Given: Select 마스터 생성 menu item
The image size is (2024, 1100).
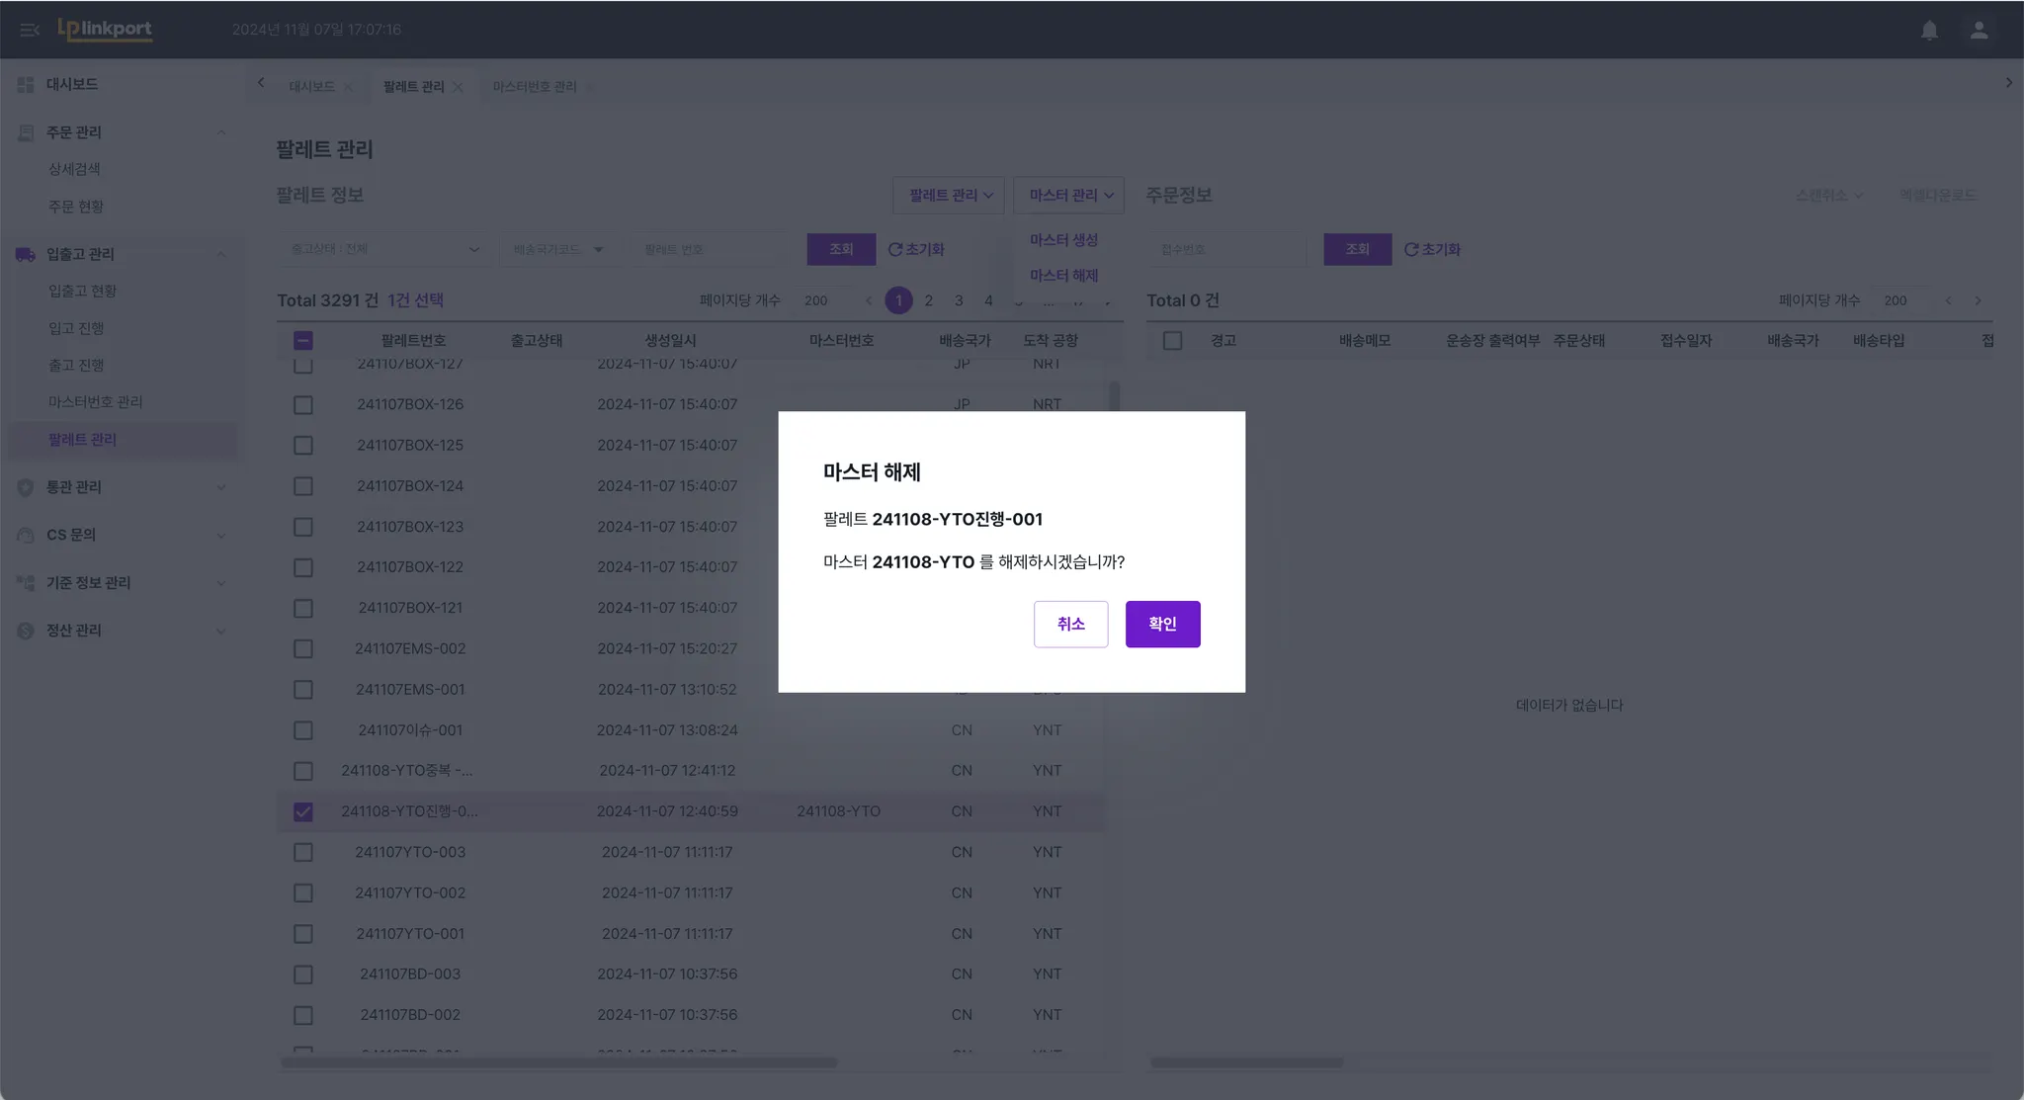Looking at the screenshot, I should point(1063,240).
